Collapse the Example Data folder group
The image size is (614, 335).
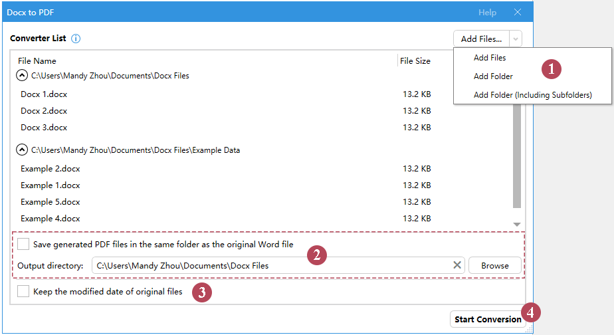[x=23, y=150]
